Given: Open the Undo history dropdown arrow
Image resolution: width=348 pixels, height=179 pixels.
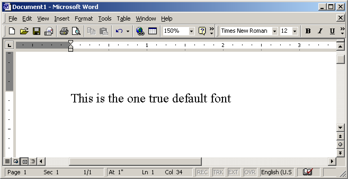Looking at the screenshot, I should pos(128,31).
